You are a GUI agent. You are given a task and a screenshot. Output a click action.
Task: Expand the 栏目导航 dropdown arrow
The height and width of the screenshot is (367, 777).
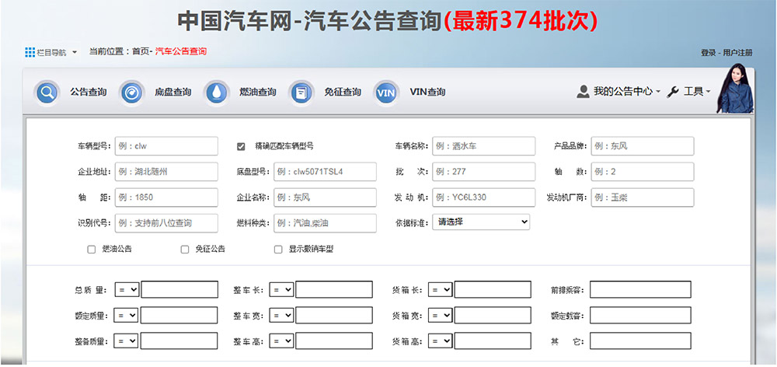point(75,52)
